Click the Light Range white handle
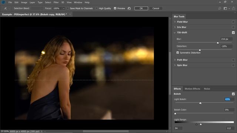Viewport: 237px width, 133px height. point(201,124)
